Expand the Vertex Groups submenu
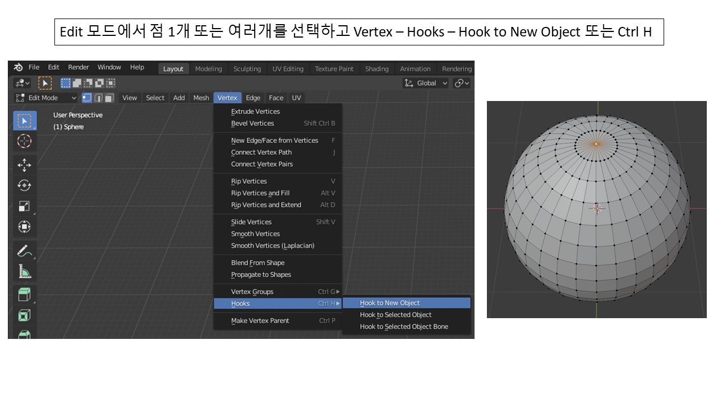This screenshot has height=404, width=718. (x=278, y=292)
